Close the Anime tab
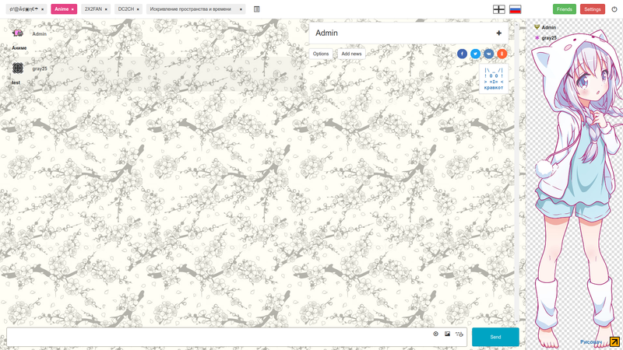Image resolution: width=623 pixels, height=350 pixels. 72,9
